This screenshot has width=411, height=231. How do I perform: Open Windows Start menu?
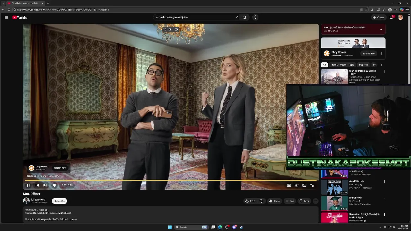tap(170, 227)
